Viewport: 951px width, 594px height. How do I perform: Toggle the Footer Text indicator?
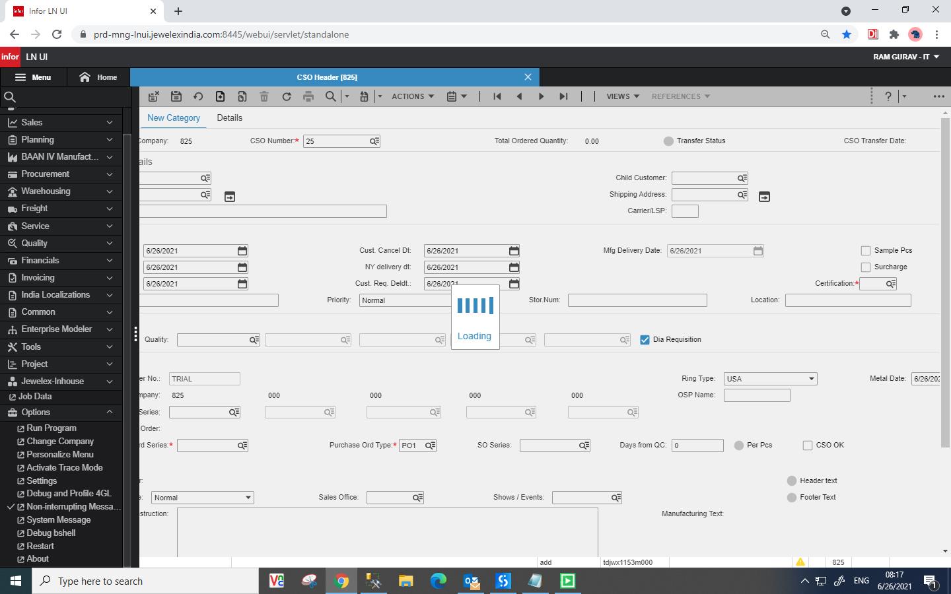point(792,498)
